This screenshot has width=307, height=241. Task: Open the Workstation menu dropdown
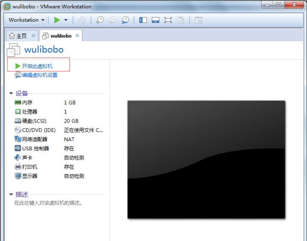(x=26, y=20)
